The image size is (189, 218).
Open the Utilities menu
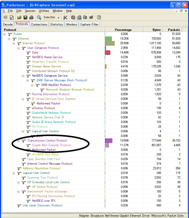44,11
